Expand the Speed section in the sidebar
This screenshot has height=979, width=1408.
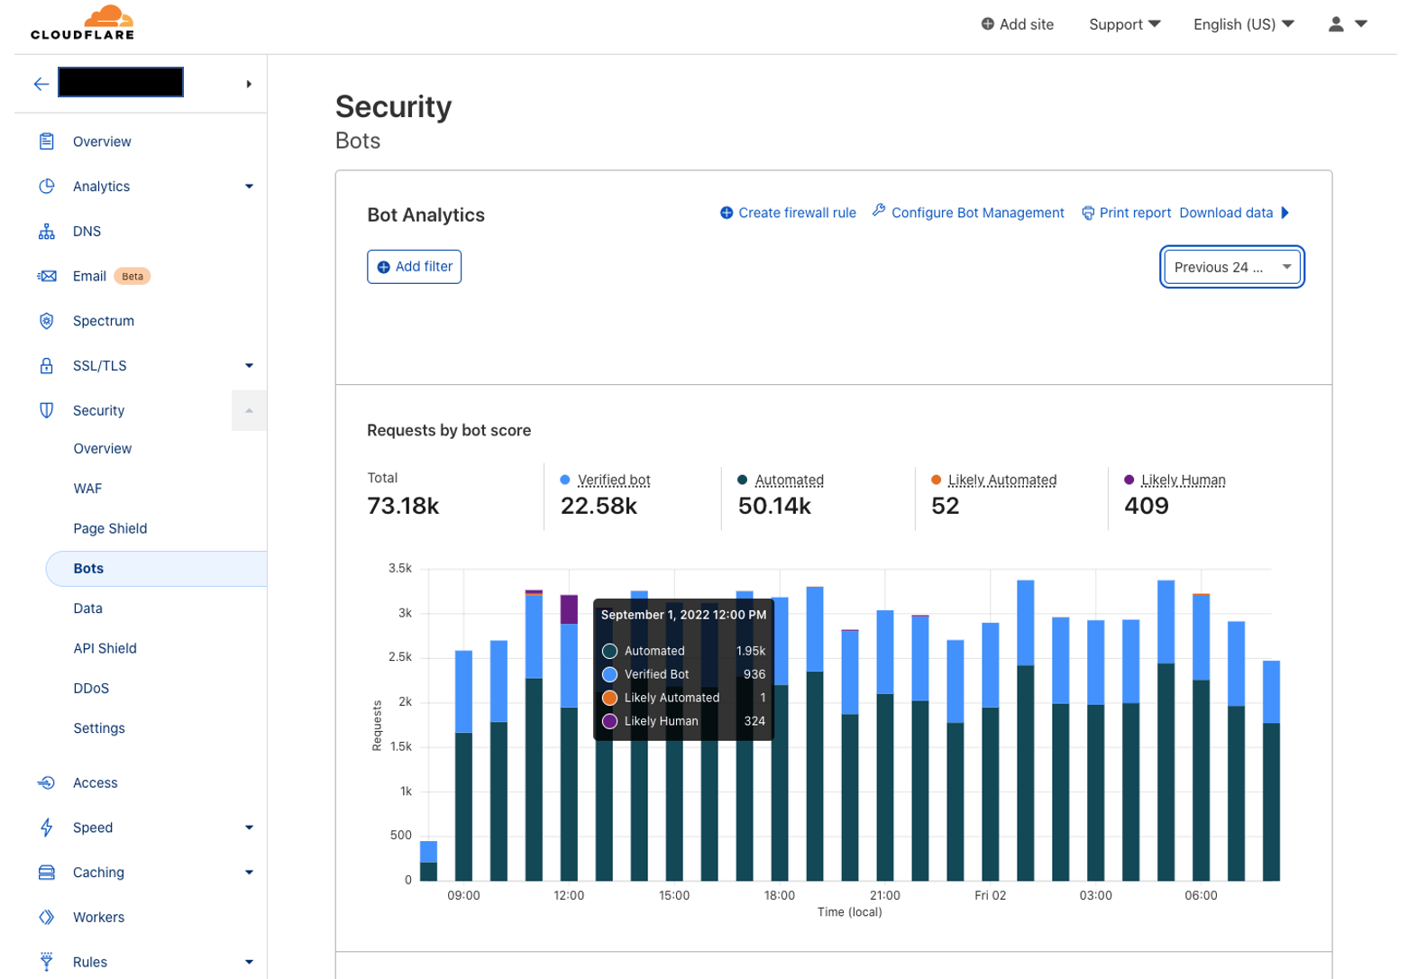(249, 828)
